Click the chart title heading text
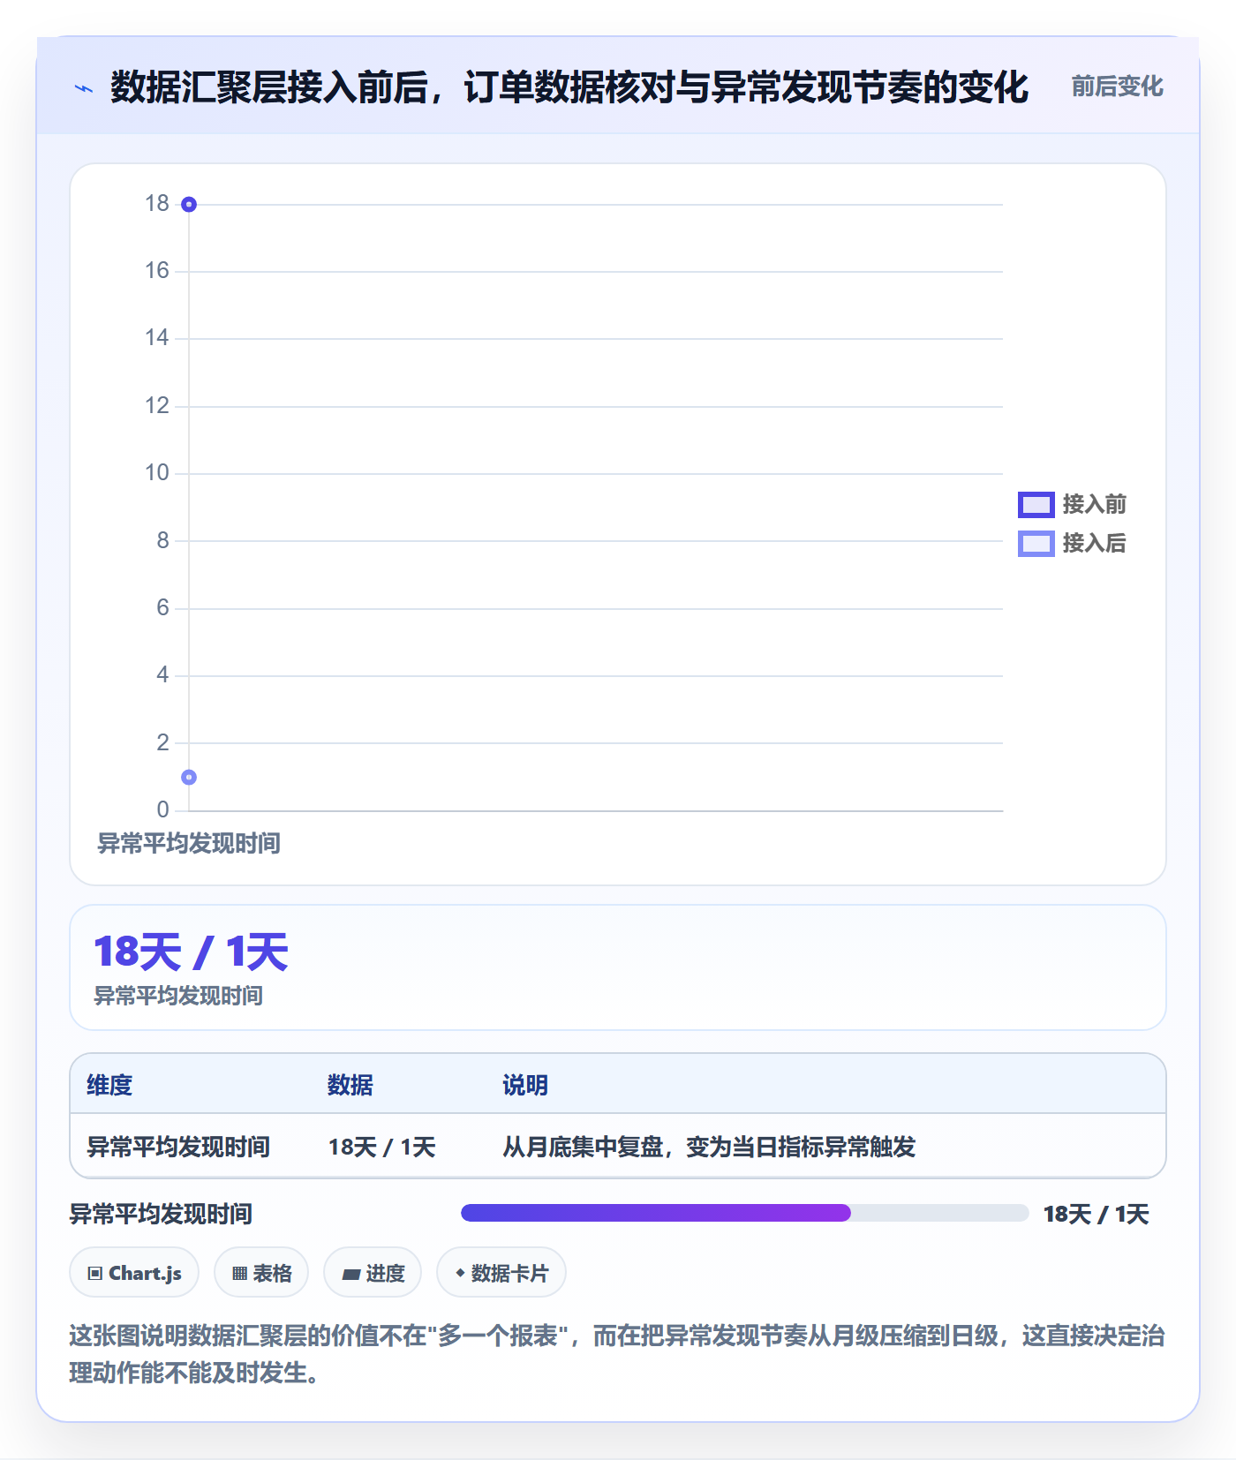The height and width of the screenshot is (1460, 1236). [x=569, y=87]
